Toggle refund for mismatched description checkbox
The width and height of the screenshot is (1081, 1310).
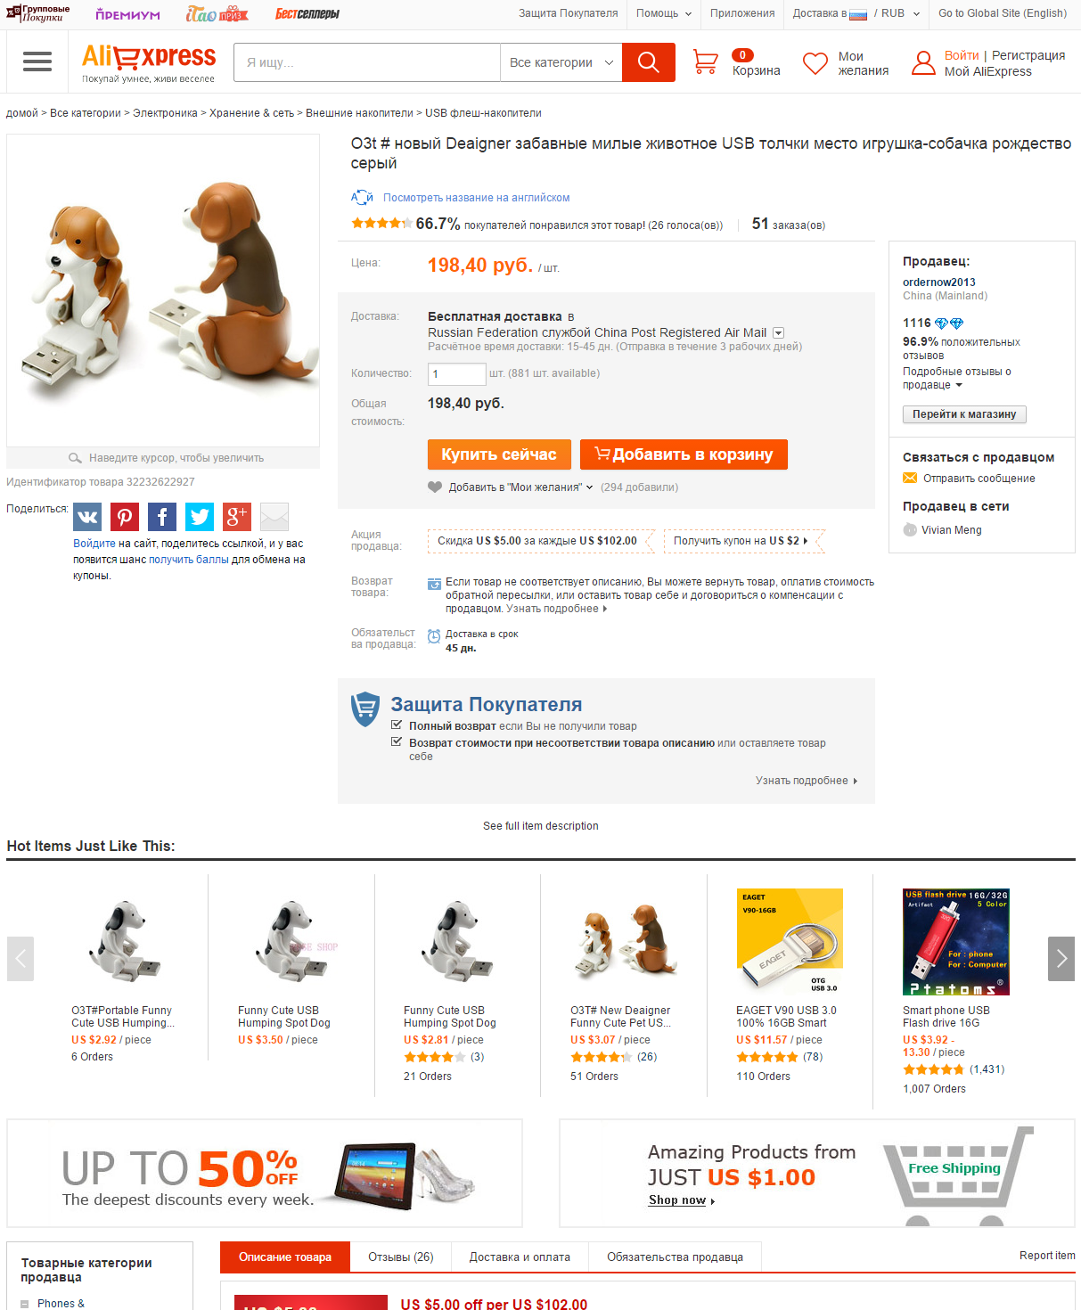coord(397,741)
